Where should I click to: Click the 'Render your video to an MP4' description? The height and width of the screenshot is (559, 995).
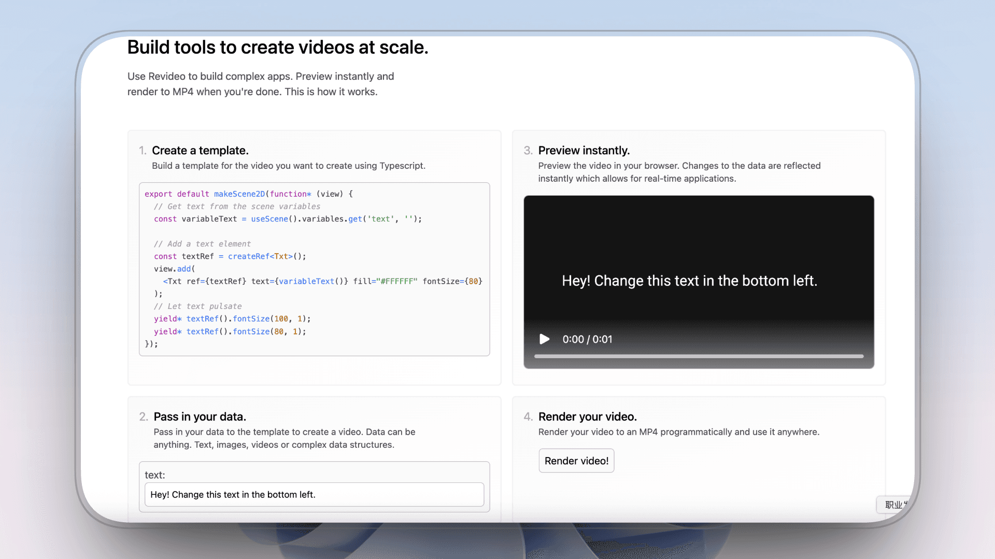(x=678, y=432)
